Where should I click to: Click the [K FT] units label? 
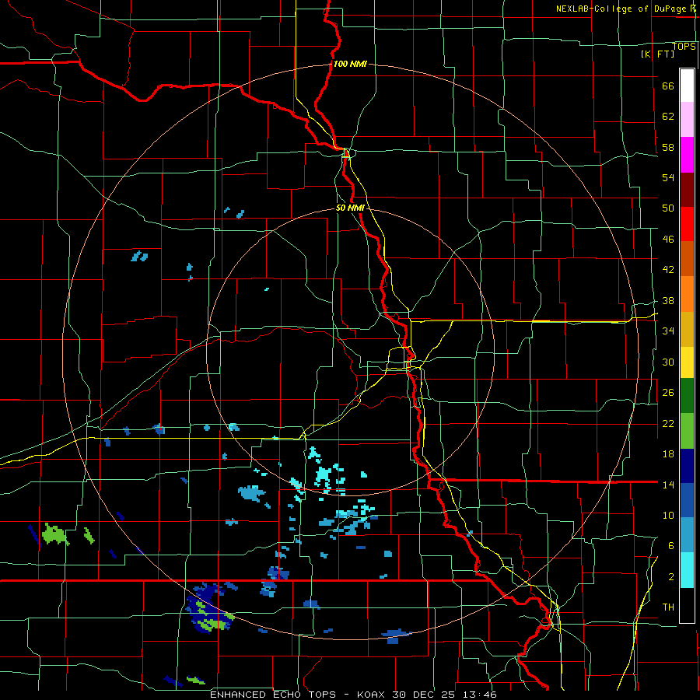tap(657, 54)
